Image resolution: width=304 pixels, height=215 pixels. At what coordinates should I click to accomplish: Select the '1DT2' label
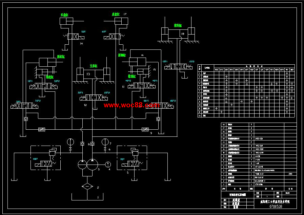[191, 62]
